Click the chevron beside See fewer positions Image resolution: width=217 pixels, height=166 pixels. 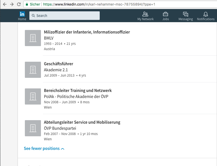point(63,149)
